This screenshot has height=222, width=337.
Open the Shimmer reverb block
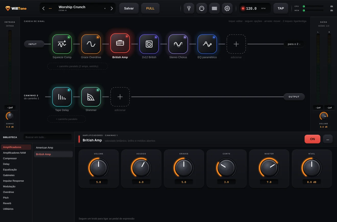[x=91, y=97]
